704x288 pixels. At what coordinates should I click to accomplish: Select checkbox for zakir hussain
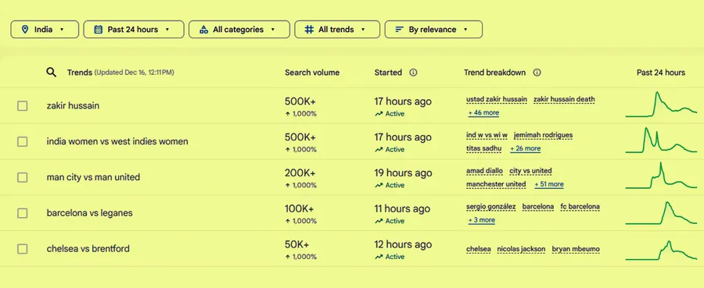pyautogui.click(x=23, y=105)
